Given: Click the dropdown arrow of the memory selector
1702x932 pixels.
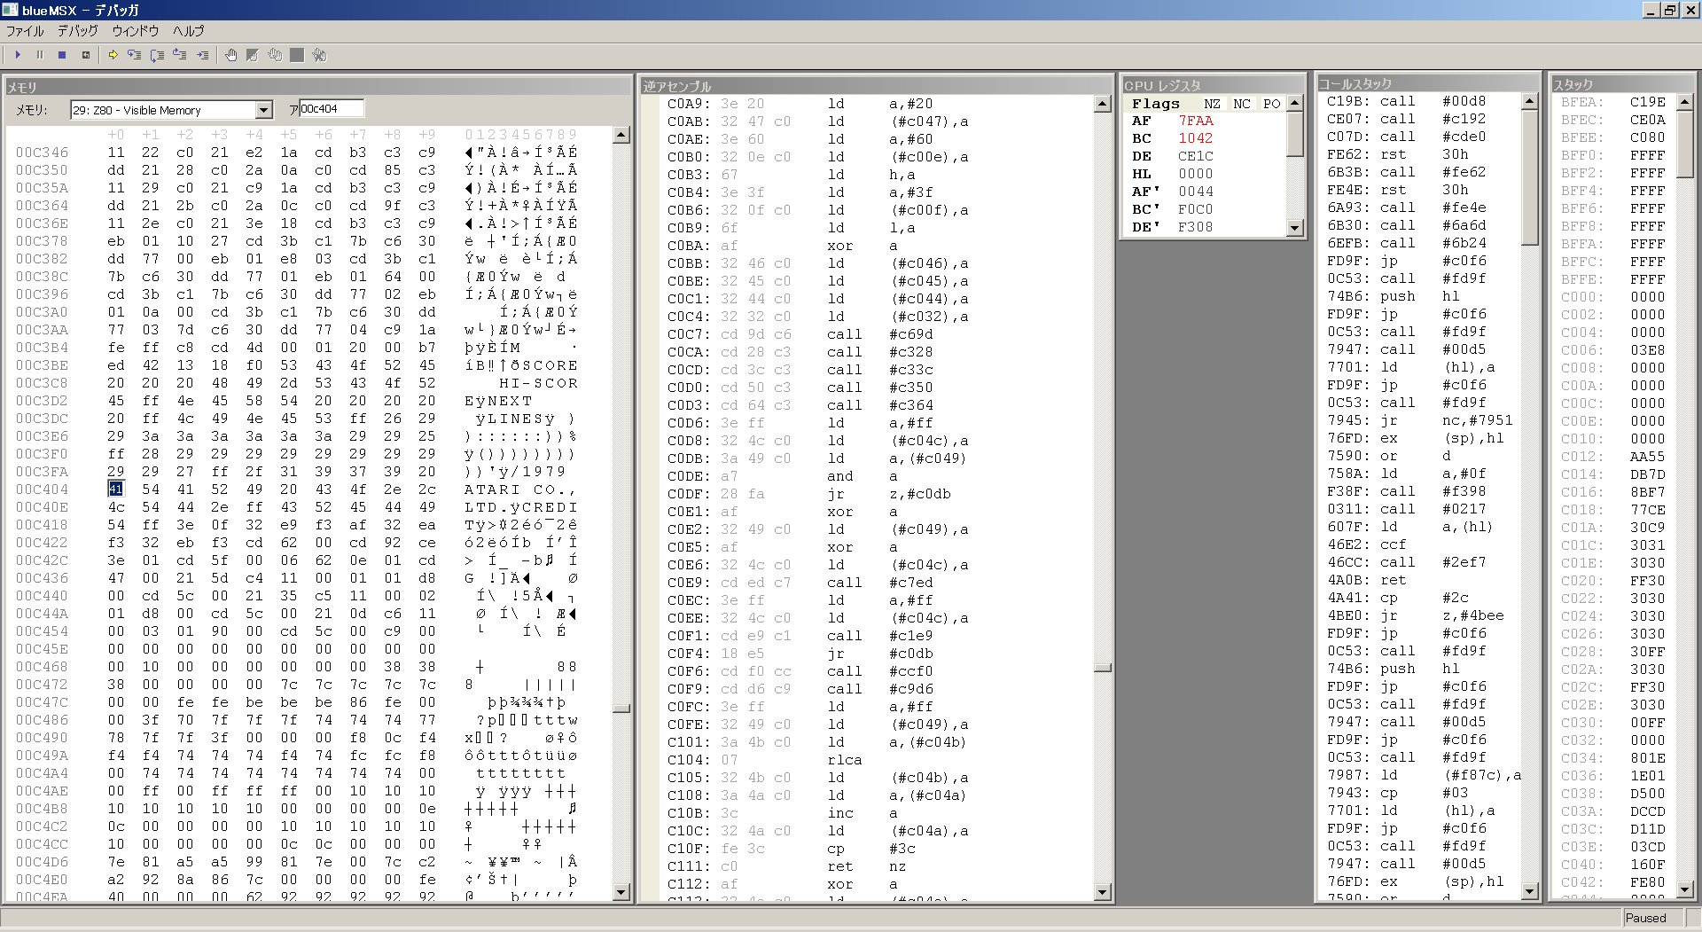Looking at the screenshot, I should click(263, 110).
